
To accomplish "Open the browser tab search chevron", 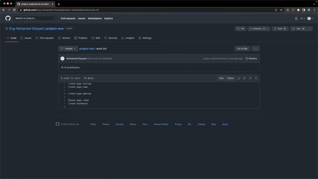I will click(x=314, y=4).
